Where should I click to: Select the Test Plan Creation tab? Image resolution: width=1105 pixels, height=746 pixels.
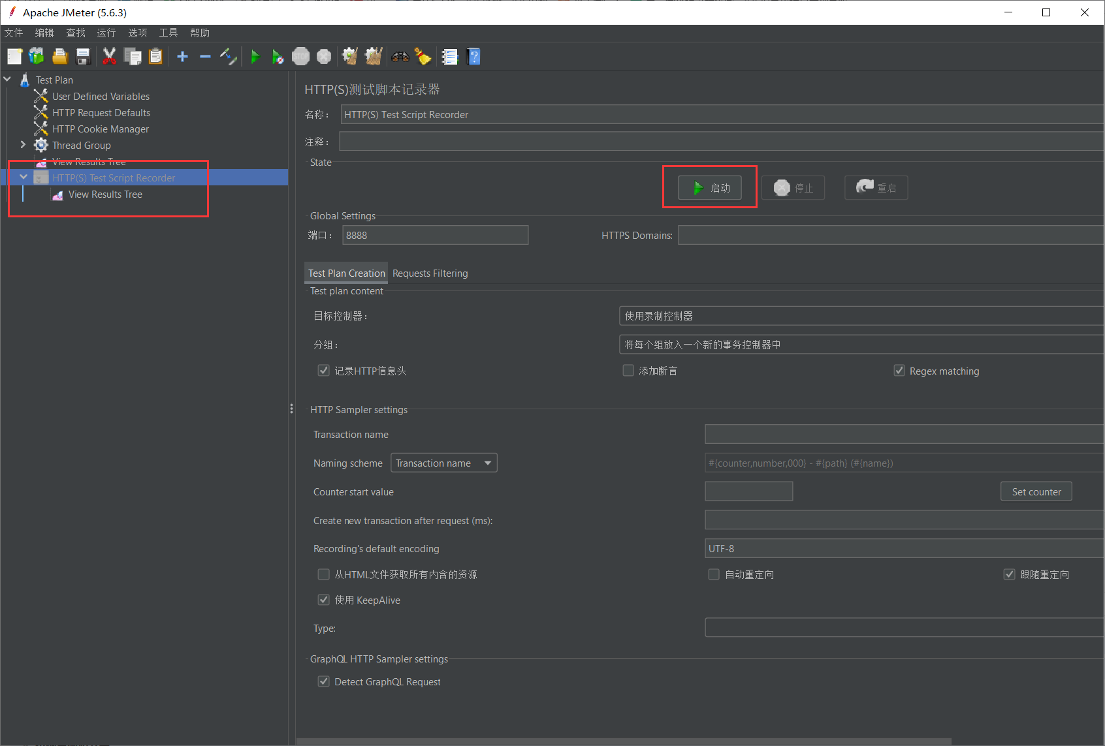tap(347, 273)
